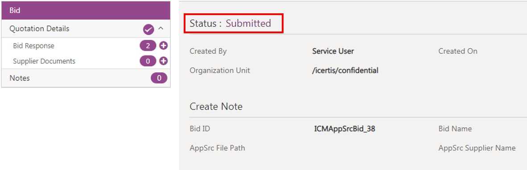Open the Bid Response count badge

click(148, 46)
